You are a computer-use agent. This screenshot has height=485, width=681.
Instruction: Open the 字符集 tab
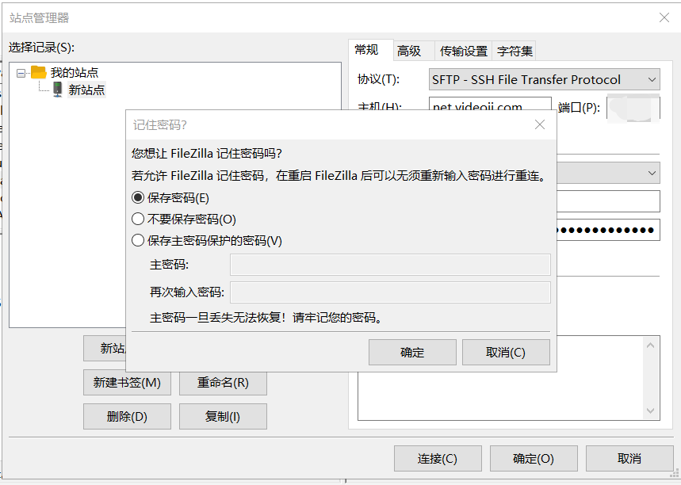tap(514, 50)
